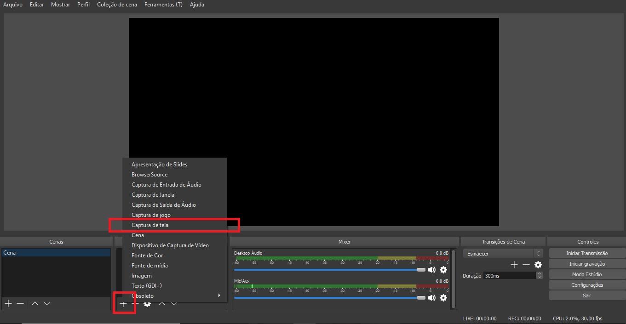Open the Esmaecer transition dropdown
Viewport: 626px width, 324px height.
coord(503,253)
